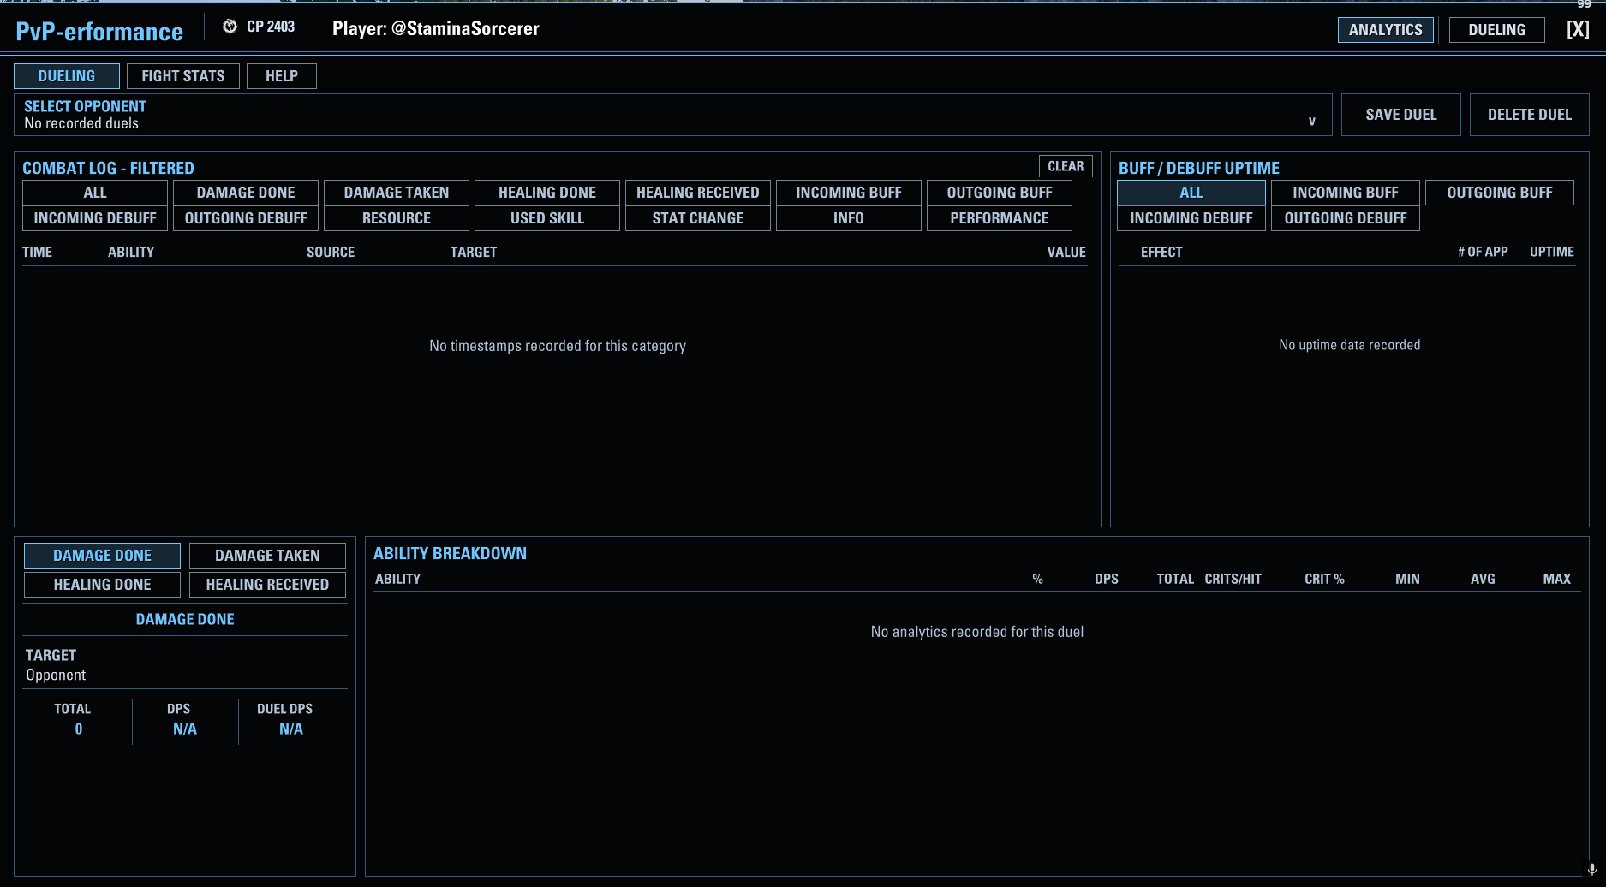Open the SELECT OPPONENT combo box

click(x=673, y=115)
